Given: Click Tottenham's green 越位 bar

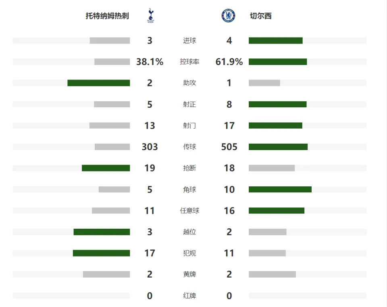Looking at the screenshot, I should pyautogui.click(x=102, y=232).
